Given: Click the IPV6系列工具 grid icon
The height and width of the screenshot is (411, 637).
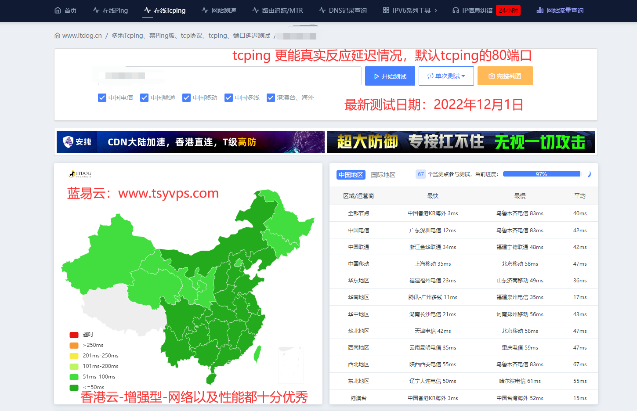Looking at the screenshot, I should [x=386, y=10].
